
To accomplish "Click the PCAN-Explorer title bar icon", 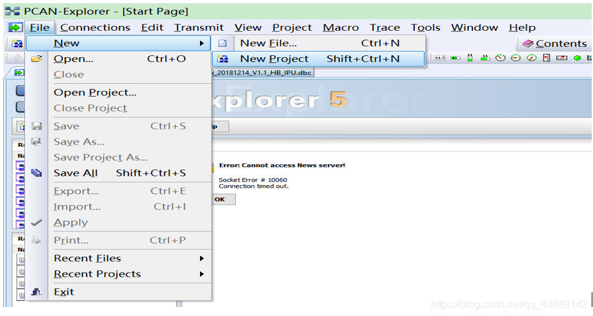I will click(x=12, y=11).
